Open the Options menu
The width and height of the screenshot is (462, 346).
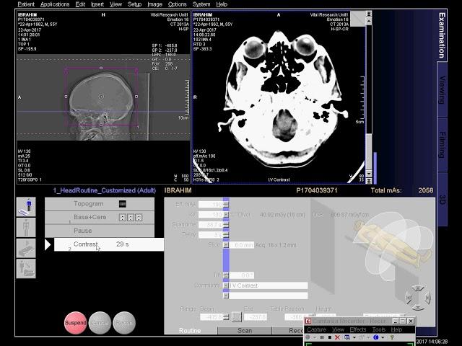[x=177, y=4]
